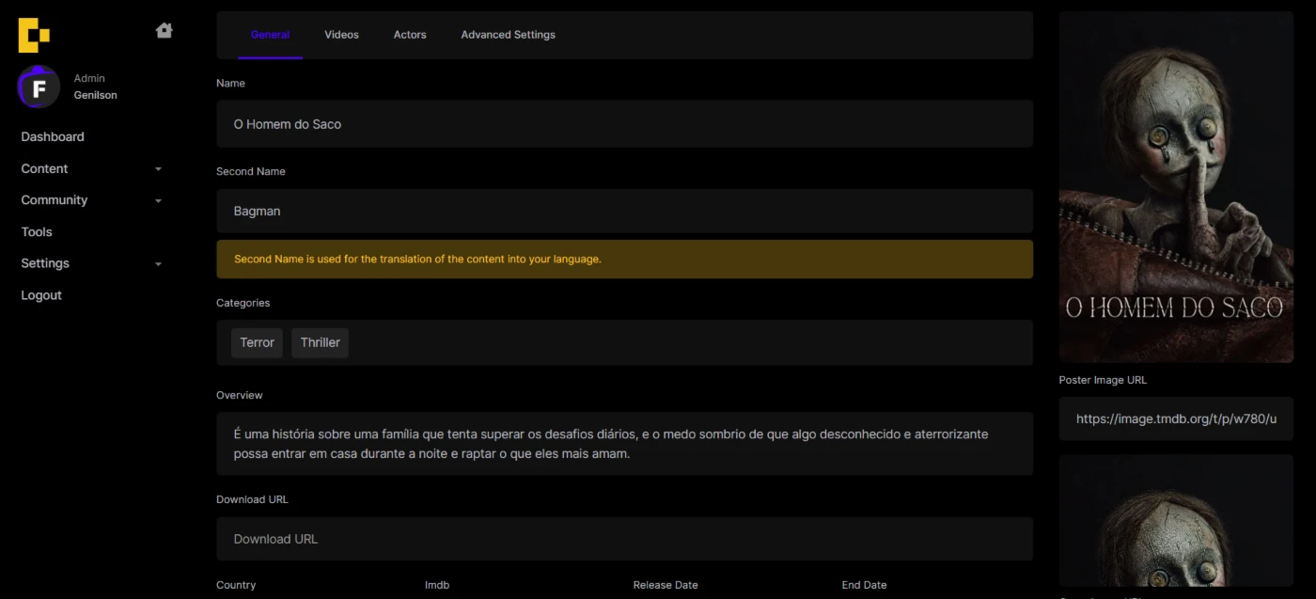This screenshot has width=1316, height=599.
Task: Switch to the General tab
Action: 270,35
